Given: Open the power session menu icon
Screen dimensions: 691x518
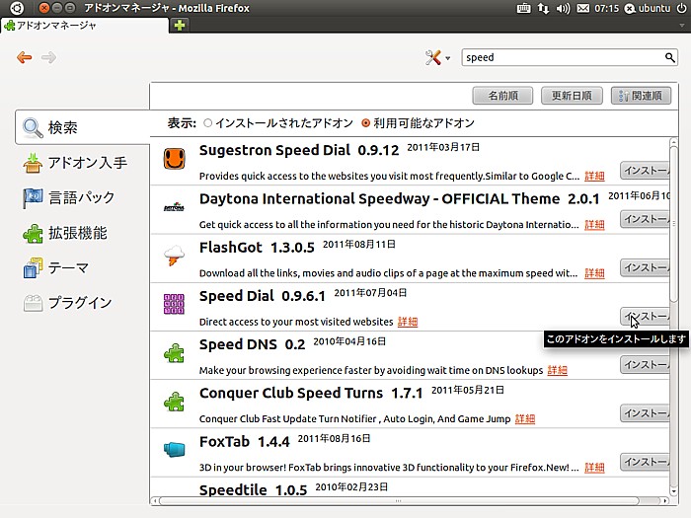Looking at the screenshot, I should [x=681, y=8].
